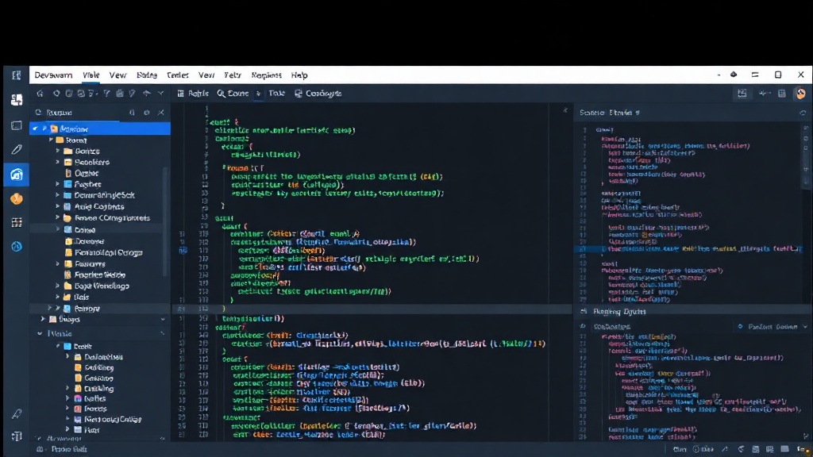This screenshot has width=813, height=457.
Task: Click the grid icon tab at start of editor toolbar
Action: (192, 94)
